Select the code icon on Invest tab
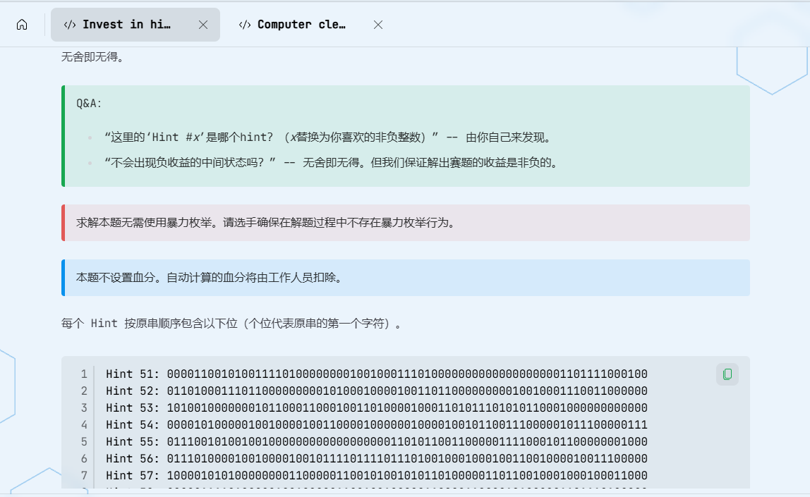810x497 pixels. (70, 25)
